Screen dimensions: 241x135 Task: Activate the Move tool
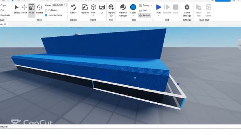pyautogui.click(x=24, y=9)
